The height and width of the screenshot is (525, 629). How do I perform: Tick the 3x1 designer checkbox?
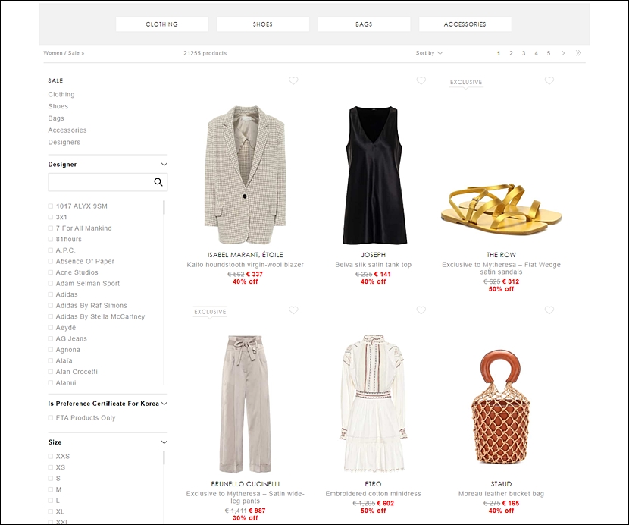(51, 217)
